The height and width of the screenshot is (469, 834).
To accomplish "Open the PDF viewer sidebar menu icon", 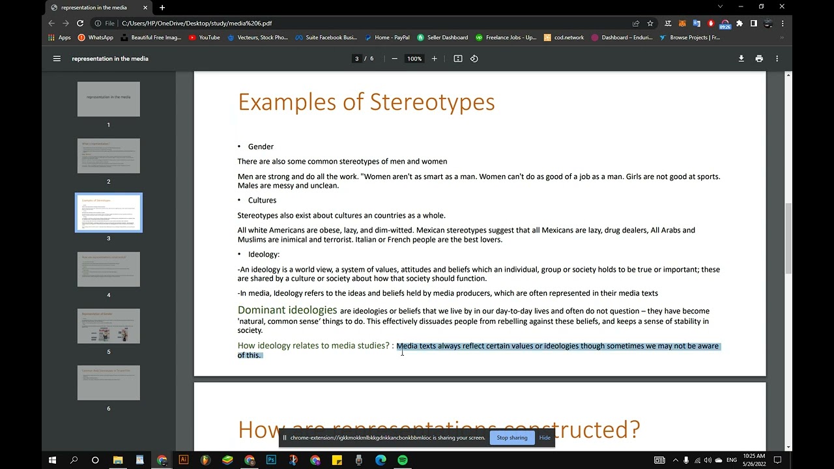I will pyautogui.click(x=57, y=59).
